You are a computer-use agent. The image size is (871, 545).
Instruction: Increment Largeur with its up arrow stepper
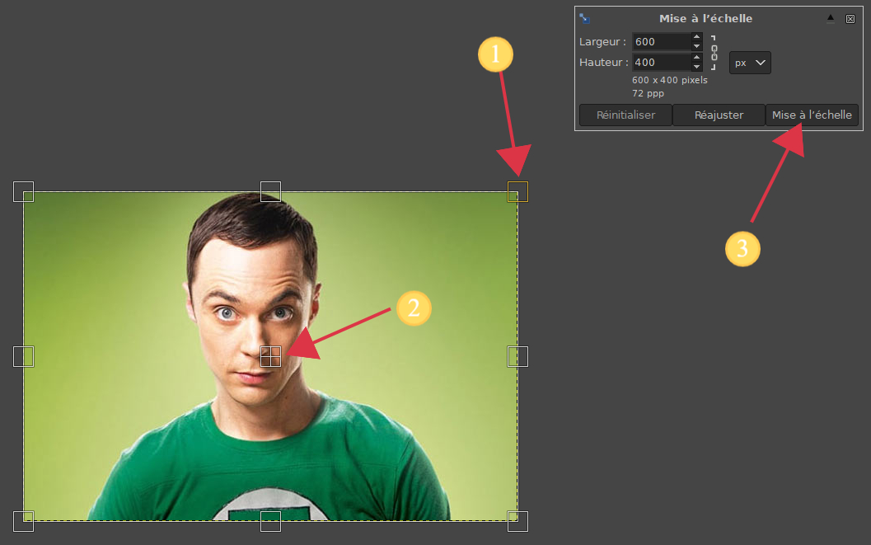696,37
